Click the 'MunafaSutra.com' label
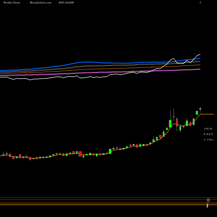The width and height of the screenshot is (217, 217). pos(40,3)
